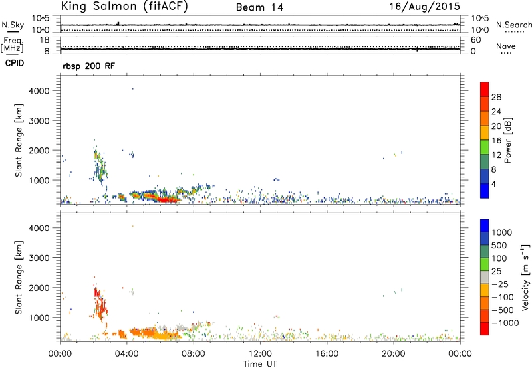Click the N.Sky legend label
The image size is (532, 368).
(13, 25)
